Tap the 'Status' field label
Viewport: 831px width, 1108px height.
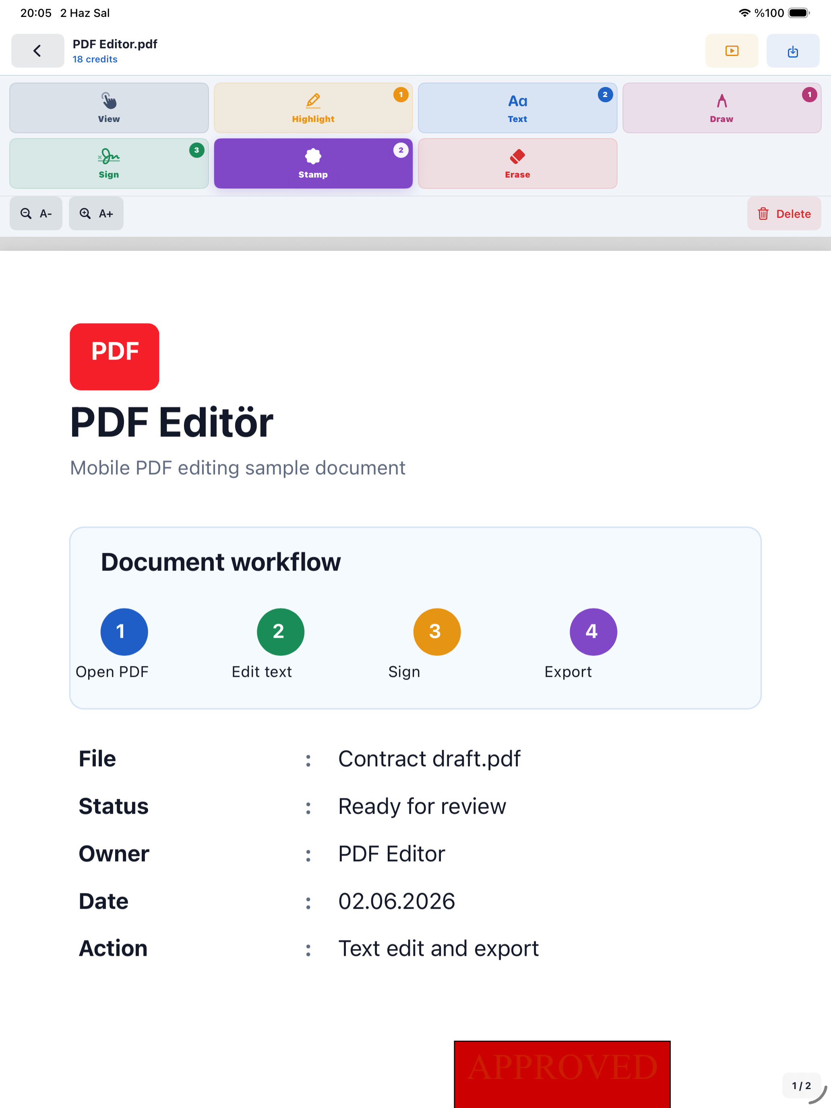coord(114,806)
